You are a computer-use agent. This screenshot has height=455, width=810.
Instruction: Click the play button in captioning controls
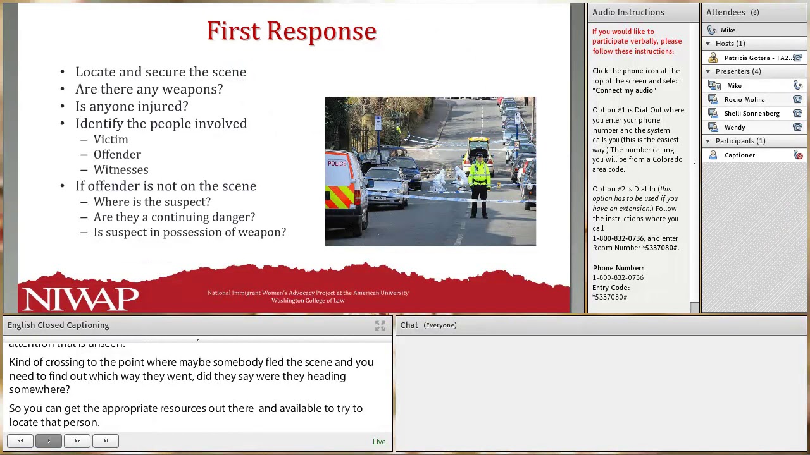tap(49, 441)
